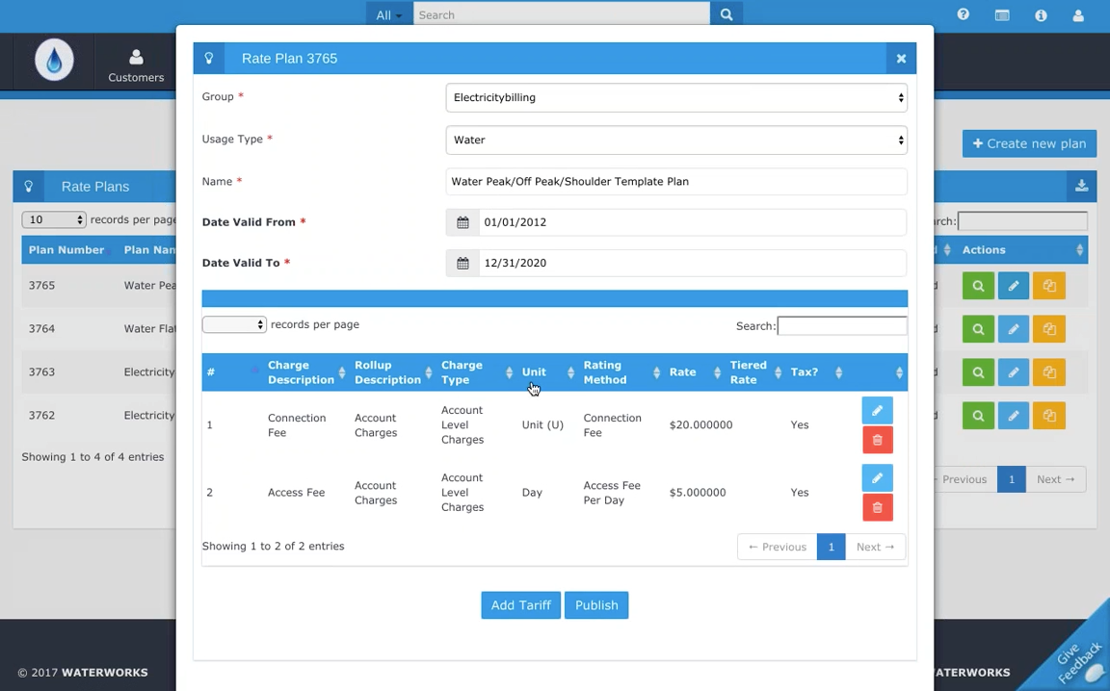Viewport: 1110px width, 691px height.
Task: Edit plan 3764 using the blue pencil icon
Action: pyautogui.click(x=1013, y=328)
